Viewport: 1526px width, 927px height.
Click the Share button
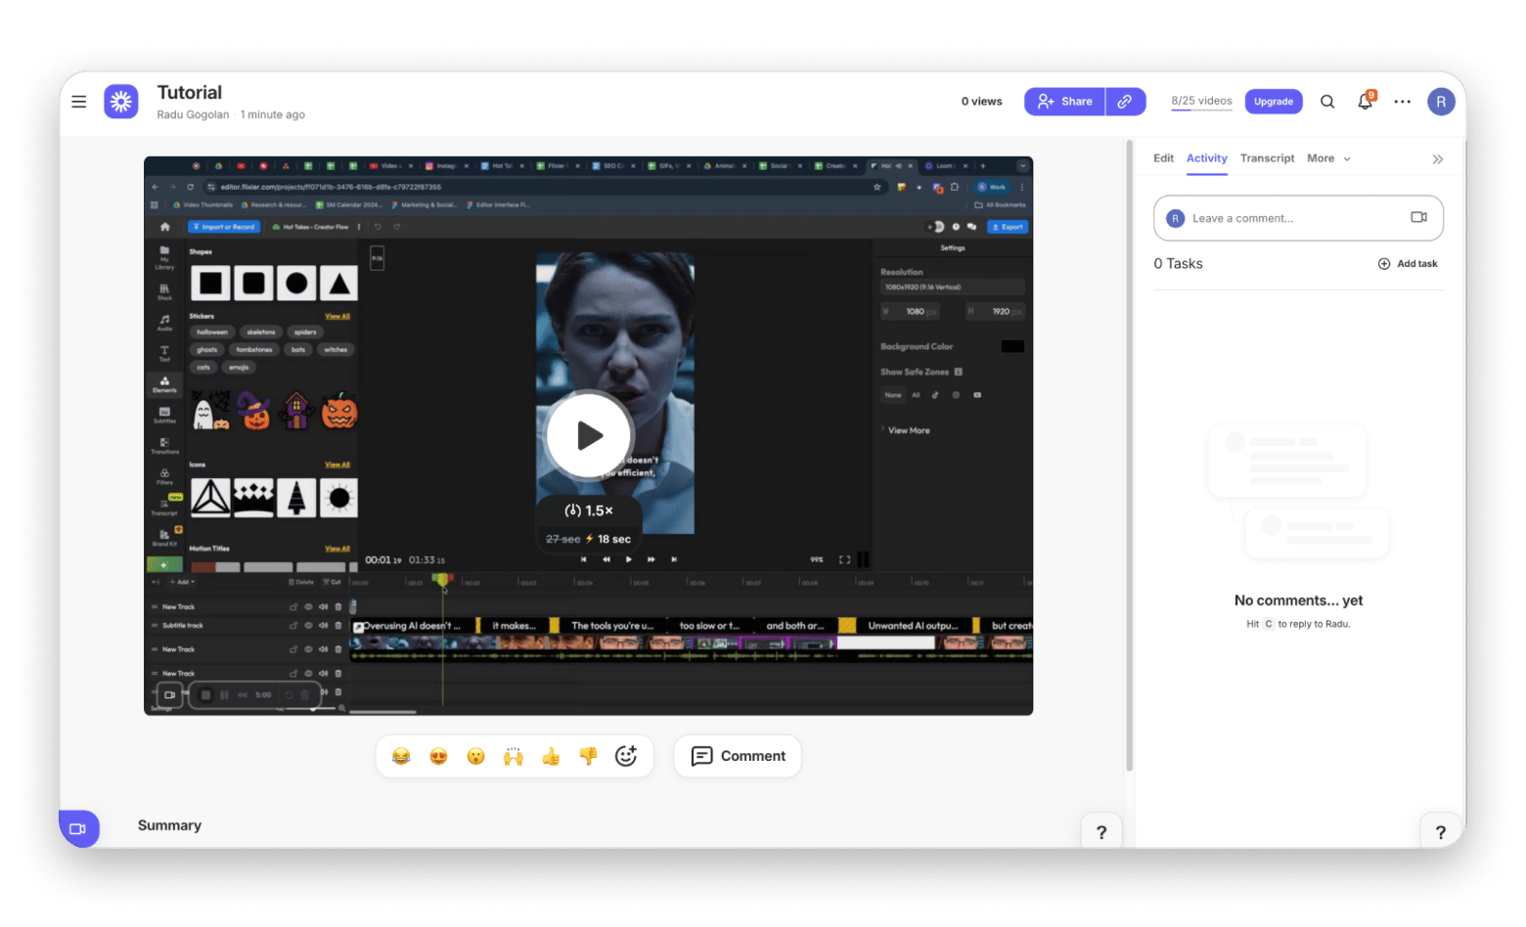[1064, 102]
